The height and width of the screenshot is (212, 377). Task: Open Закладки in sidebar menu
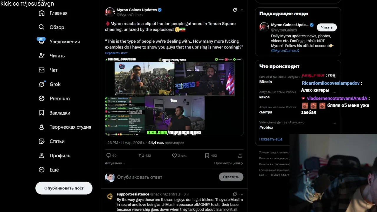(54, 113)
